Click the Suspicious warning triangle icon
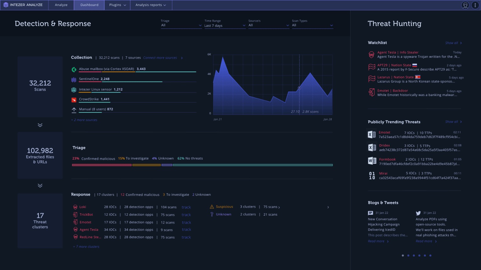Viewport: 481px width, 270px height. pos(212,207)
